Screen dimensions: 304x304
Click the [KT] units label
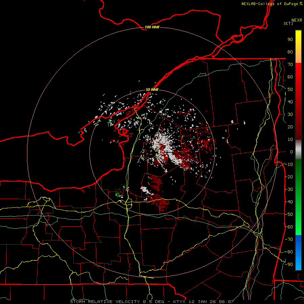(288, 23)
